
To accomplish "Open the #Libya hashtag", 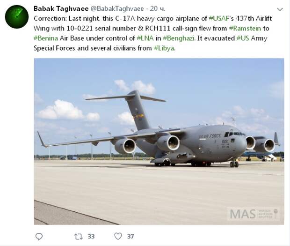I will pos(164,48).
